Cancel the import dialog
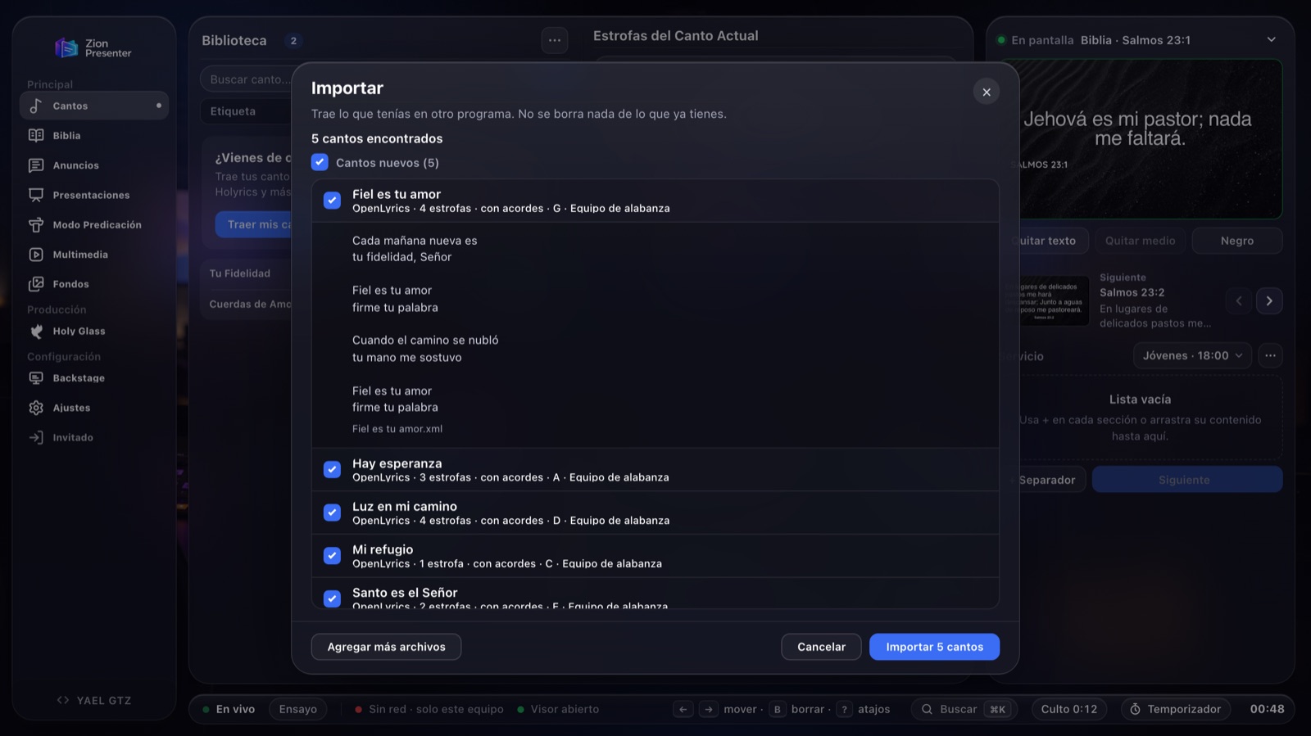The image size is (1311, 736). [x=821, y=647]
